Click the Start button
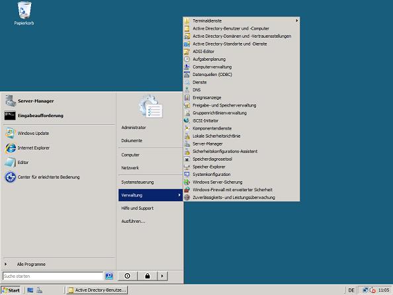Image resolution: width=393 pixels, height=295 pixels. (11, 290)
